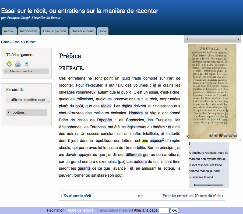Viewport: 243px width, 214px height.
Task: Switch to Essai sur le récit tab
Action: (x=54, y=31)
